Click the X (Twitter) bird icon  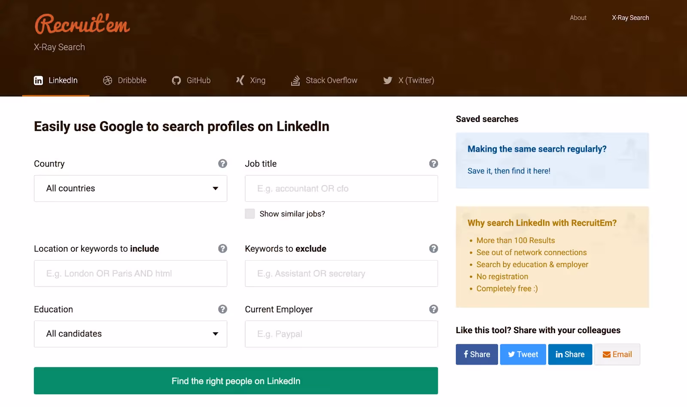[x=387, y=80]
